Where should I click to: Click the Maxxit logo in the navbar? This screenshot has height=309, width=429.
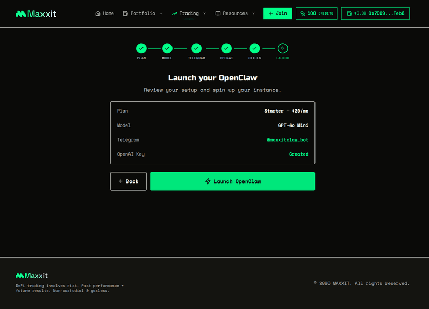coord(35,13)
